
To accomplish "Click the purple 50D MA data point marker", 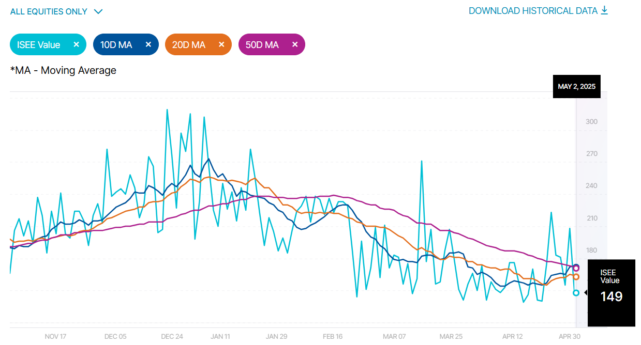I will point(576,268).
